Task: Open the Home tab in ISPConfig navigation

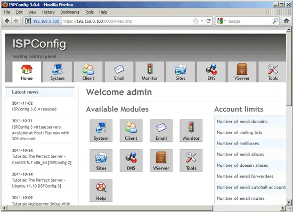Action: pyautogui.click(x=27, y=72)
